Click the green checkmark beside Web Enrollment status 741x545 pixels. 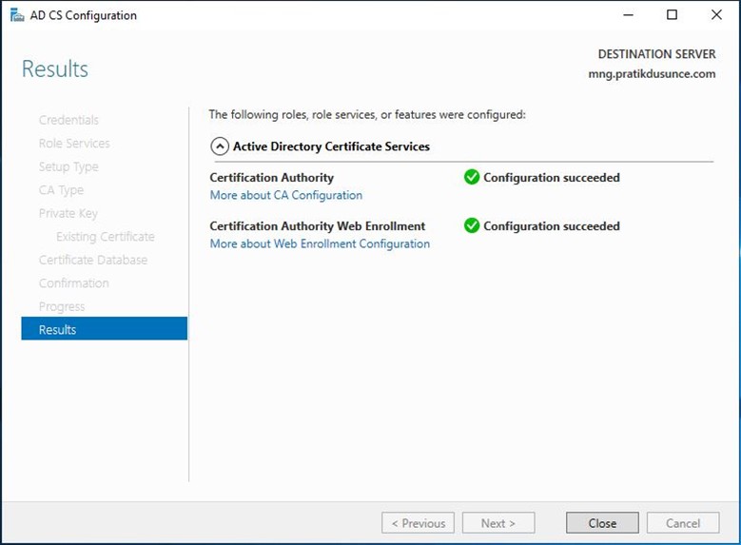[471, 226]
